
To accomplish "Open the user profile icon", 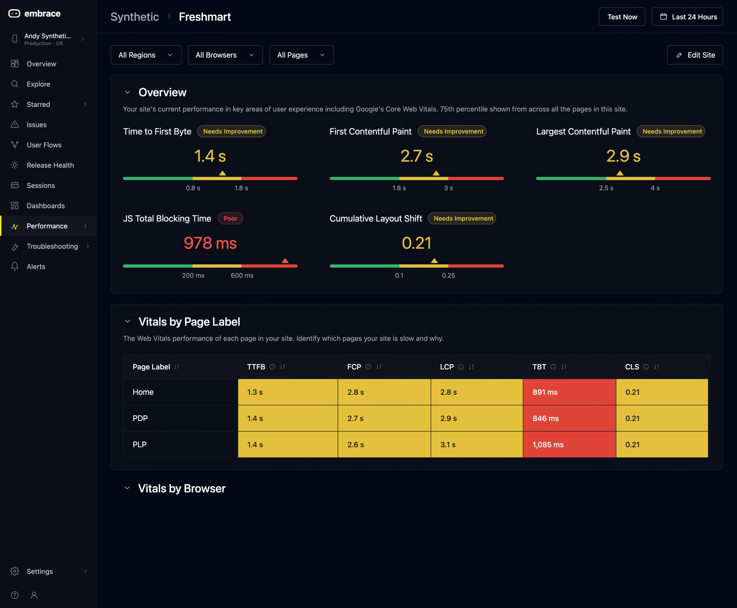I will point(34,595).
